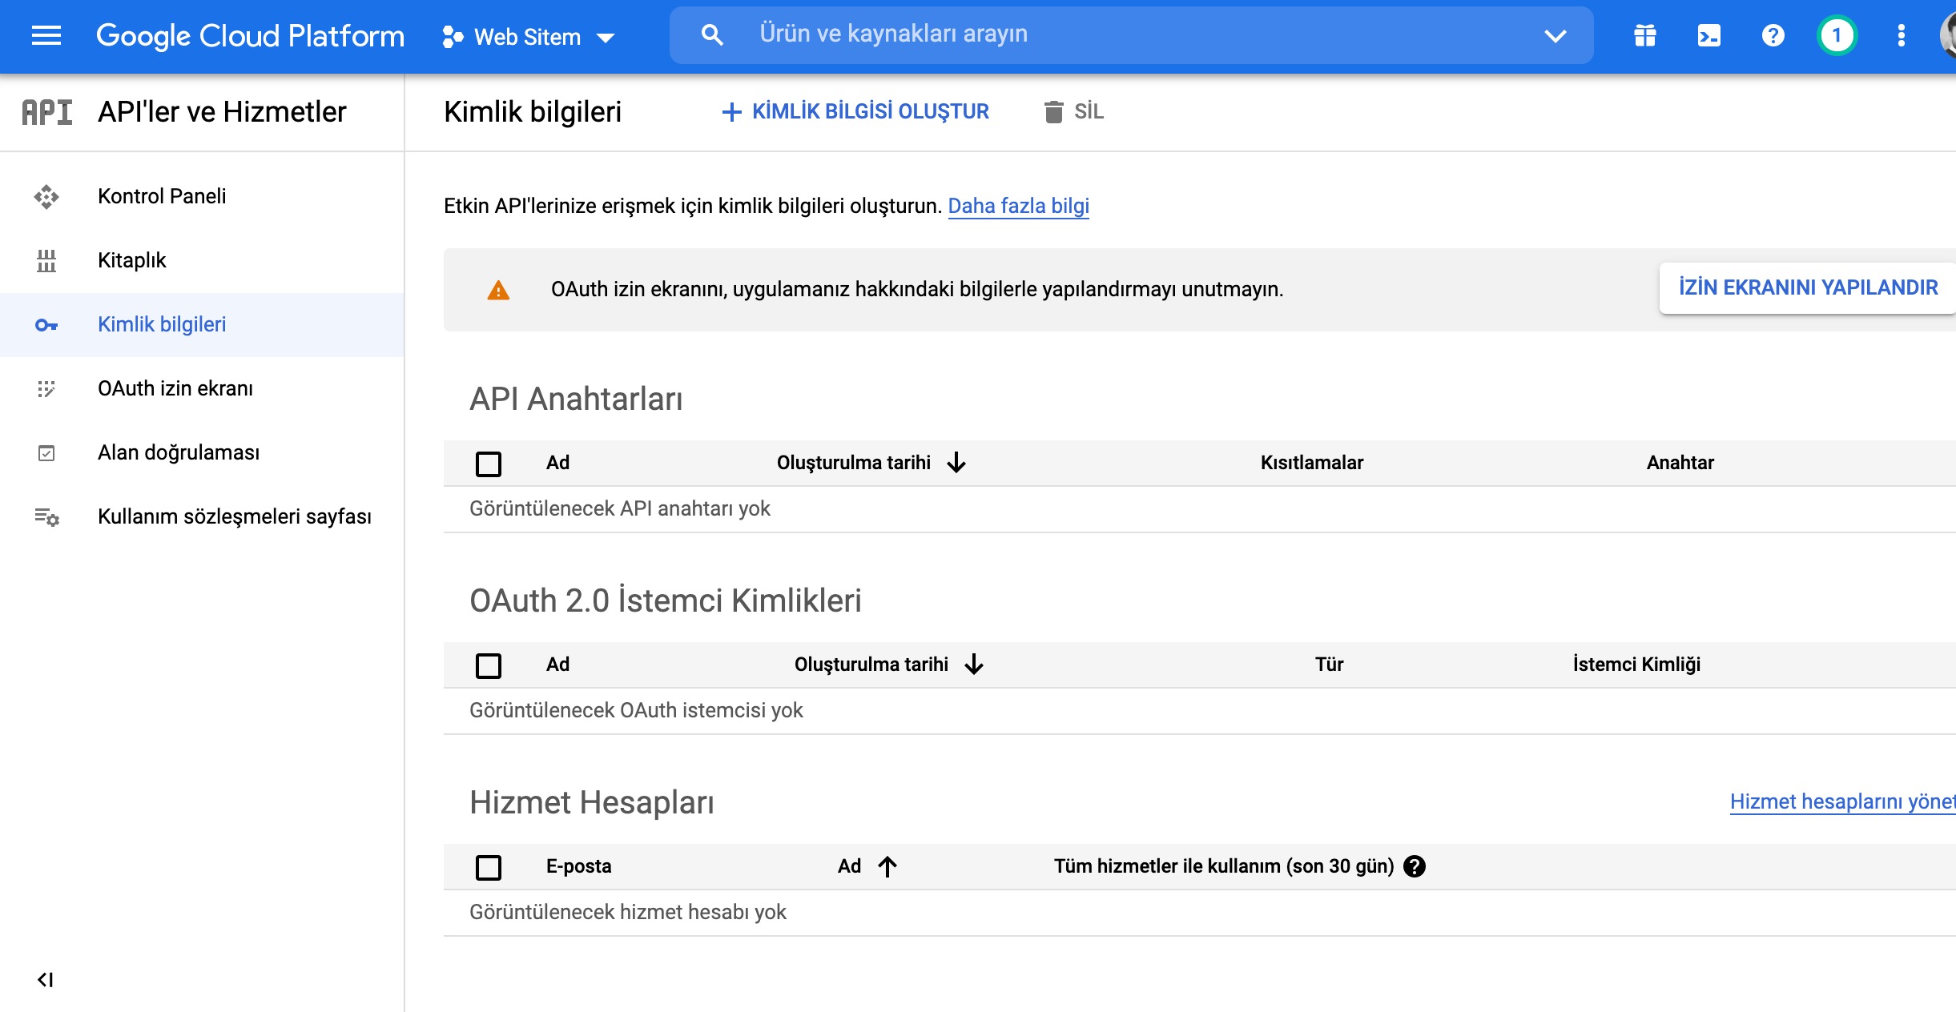Sort service accounts by Ad column

pyautogui.click(x=867, y=866)
